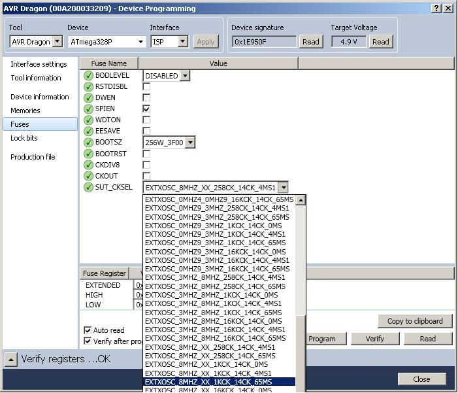Switch to the Memories page
Screen dimensions: 458x393
[x=25, y=111]
